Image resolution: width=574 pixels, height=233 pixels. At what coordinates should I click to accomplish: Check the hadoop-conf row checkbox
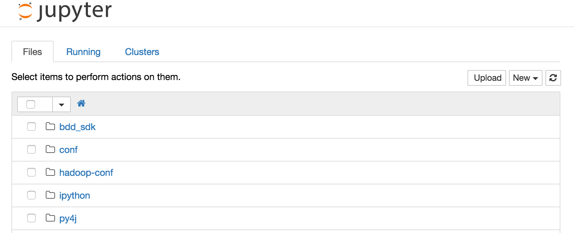pos(31,172)
